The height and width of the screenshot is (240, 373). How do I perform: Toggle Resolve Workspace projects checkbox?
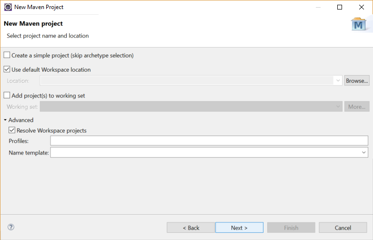[x=12, y=130]
